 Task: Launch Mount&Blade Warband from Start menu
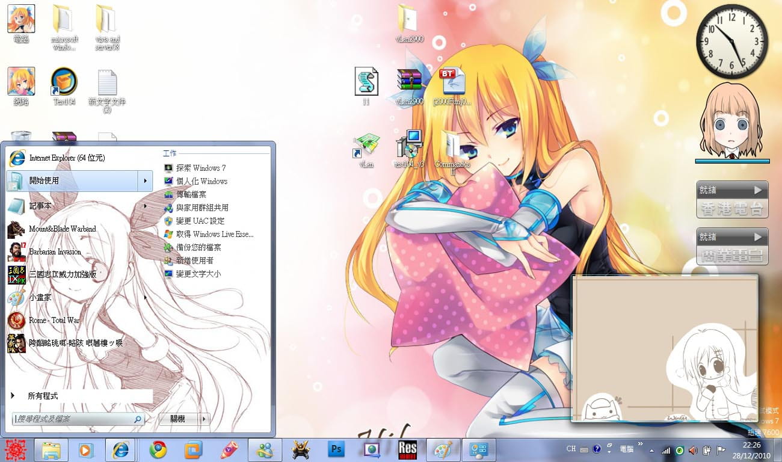tap(62, 229)
